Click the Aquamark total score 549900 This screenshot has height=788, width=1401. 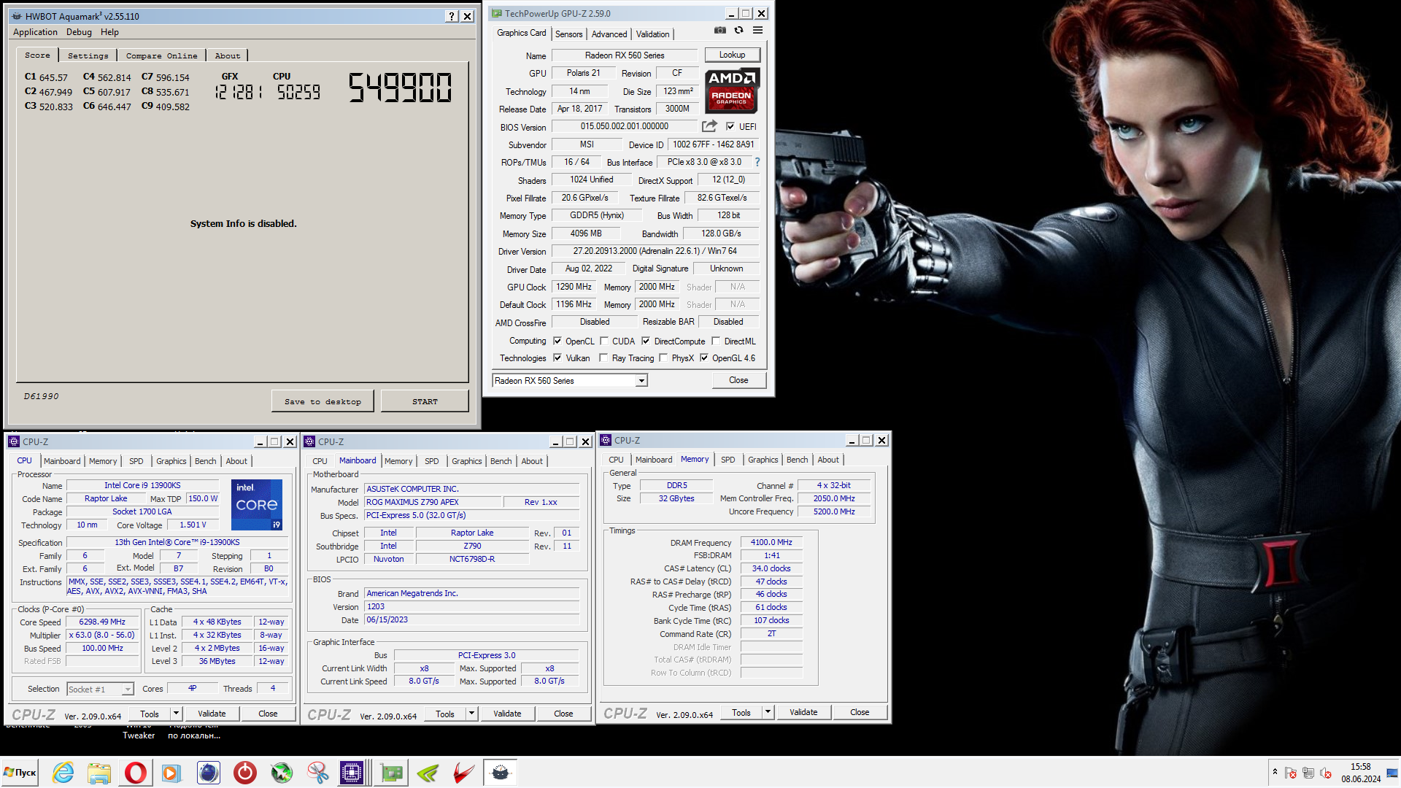400,88
